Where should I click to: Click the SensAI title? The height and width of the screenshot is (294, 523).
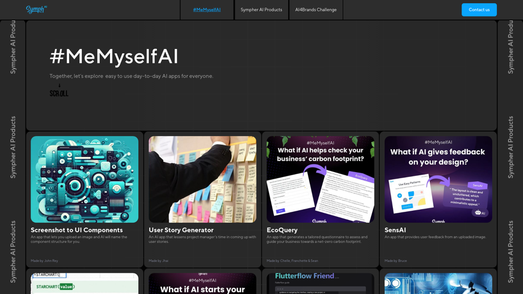[x=396, y=230]
